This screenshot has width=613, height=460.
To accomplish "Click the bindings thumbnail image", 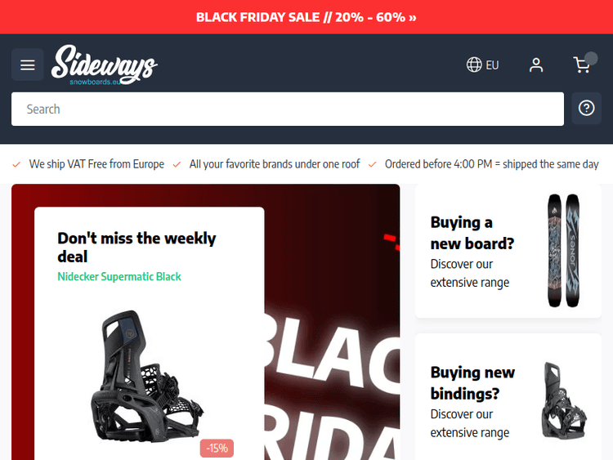I will 564,400.
